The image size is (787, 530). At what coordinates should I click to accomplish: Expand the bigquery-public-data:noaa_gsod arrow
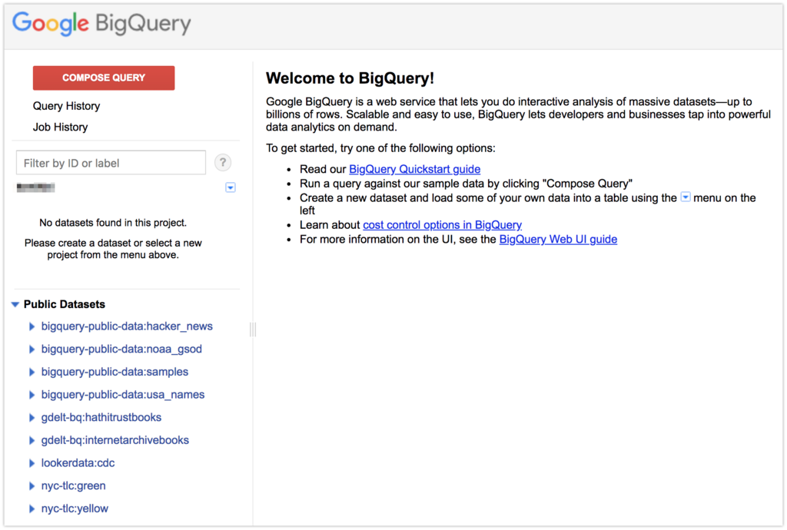click(x=32, y=349)
